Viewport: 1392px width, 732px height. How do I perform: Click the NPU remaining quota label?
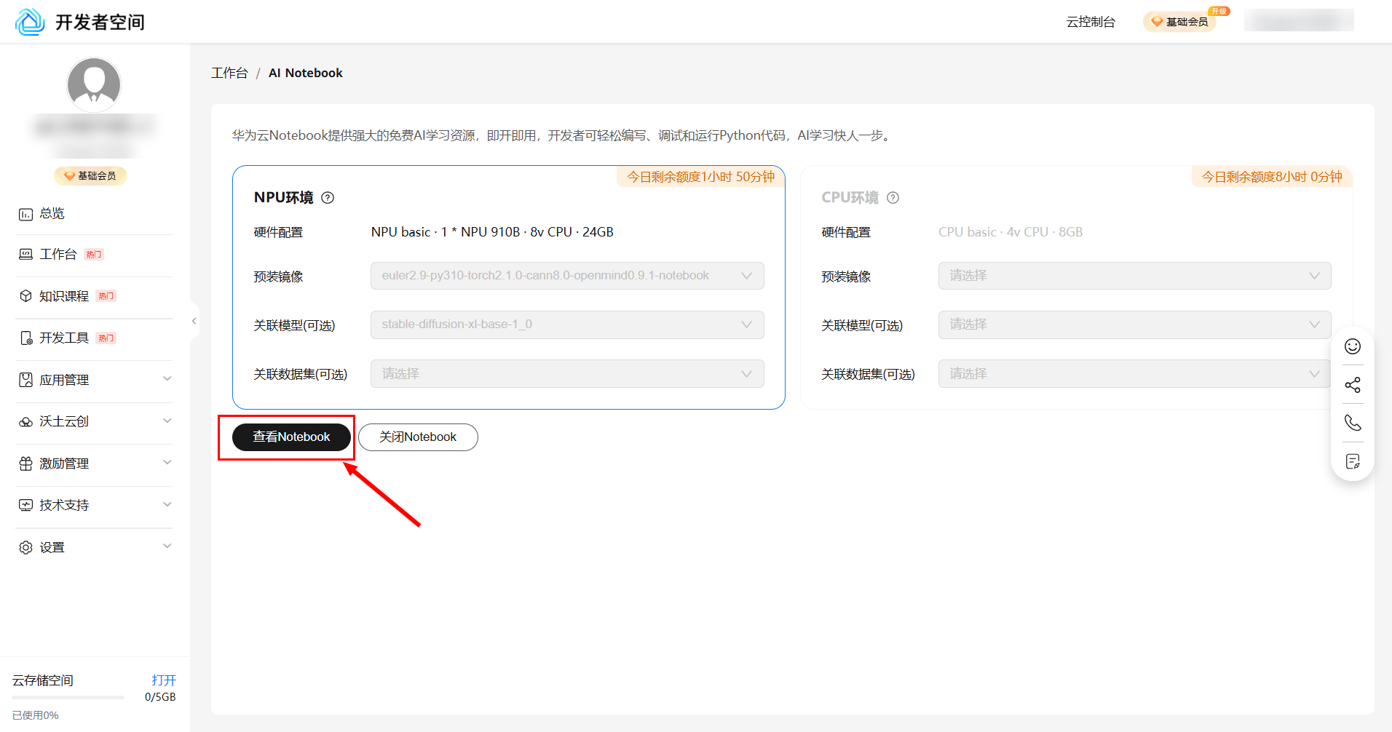(700, 177)
